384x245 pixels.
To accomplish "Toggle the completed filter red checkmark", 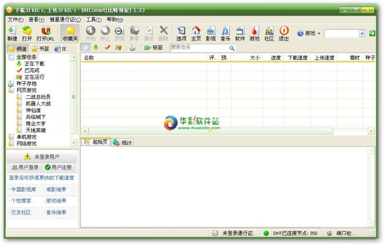I will 107,48.
